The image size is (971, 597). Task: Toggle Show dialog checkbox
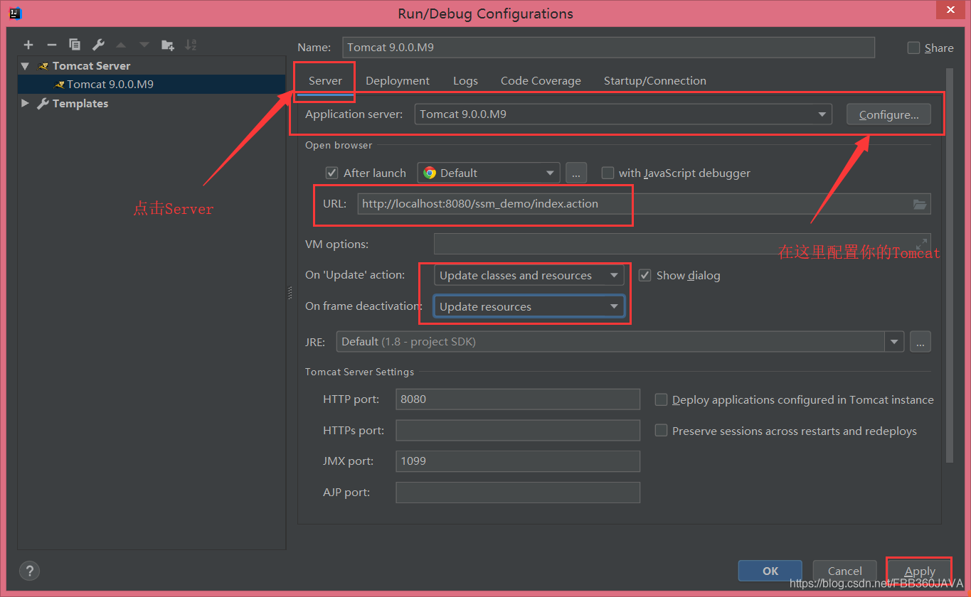[645, 275]
